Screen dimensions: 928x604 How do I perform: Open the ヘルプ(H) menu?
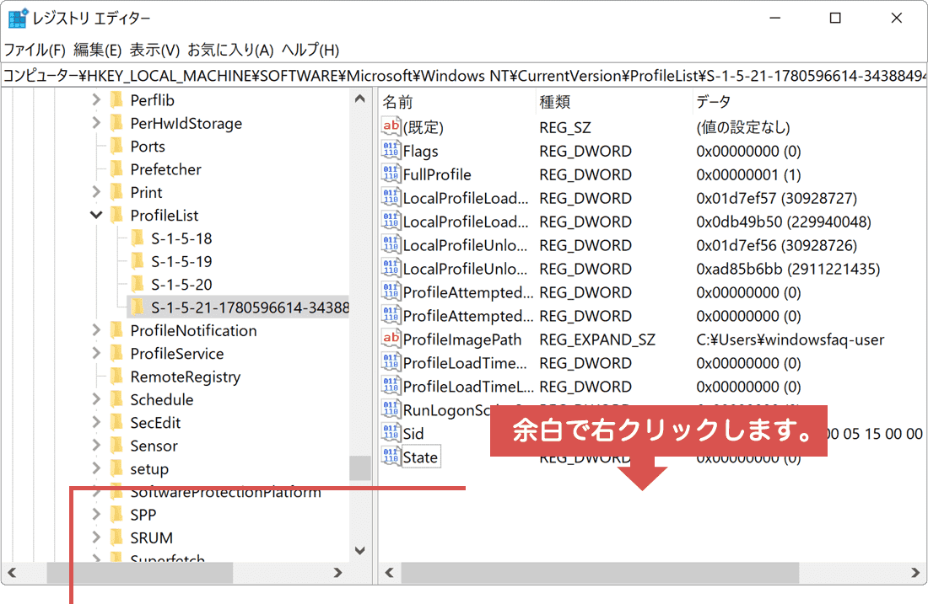[310, 51]
